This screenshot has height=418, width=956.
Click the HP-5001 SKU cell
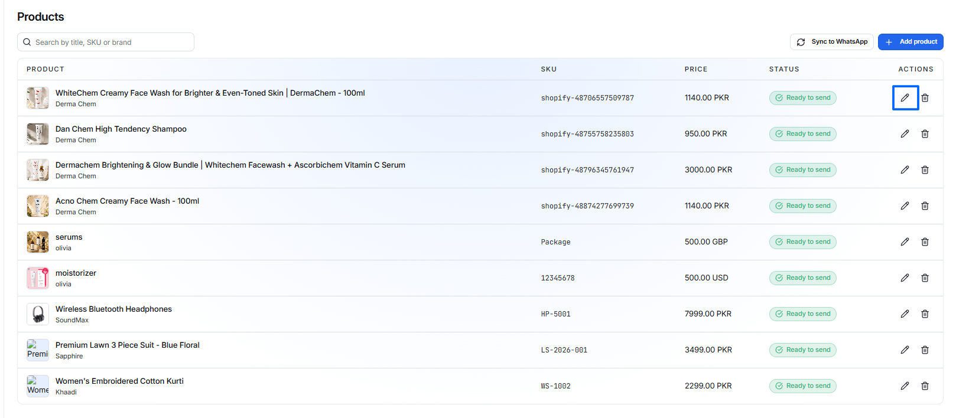pyautogui.click(x=556, y=314)
